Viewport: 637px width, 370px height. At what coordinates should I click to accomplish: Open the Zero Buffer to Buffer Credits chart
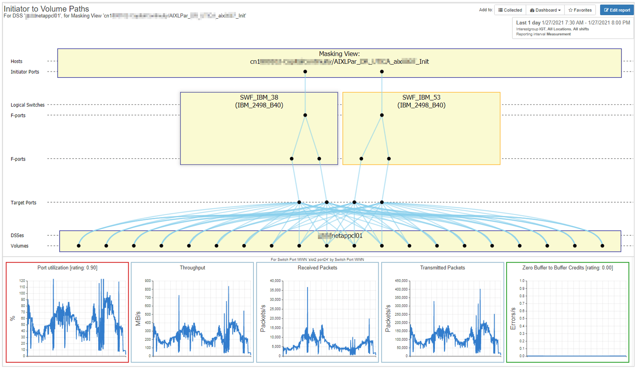[x=568, y=312]
